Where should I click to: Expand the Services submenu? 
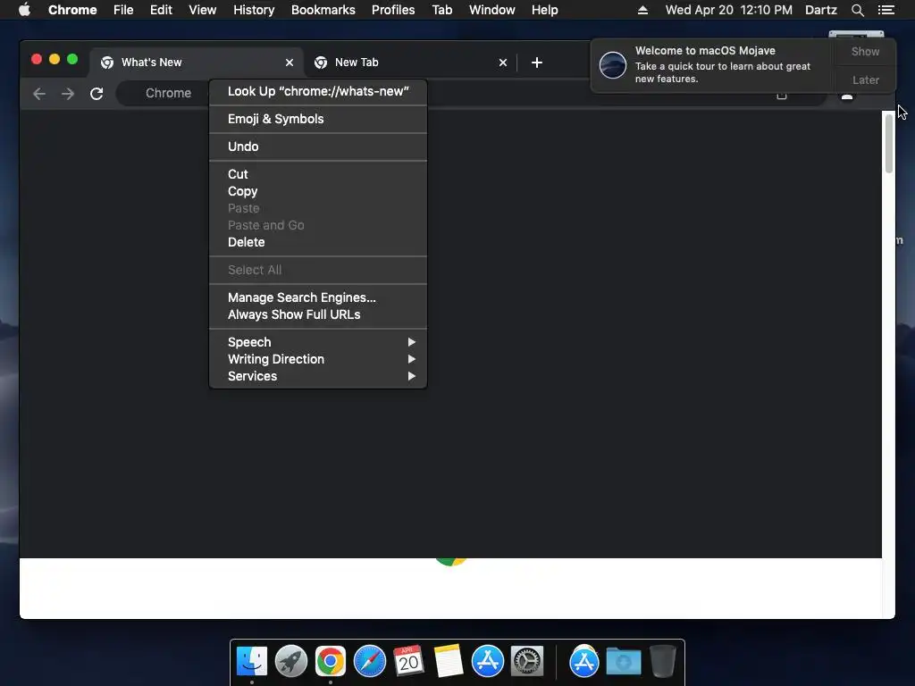[318, 376]
